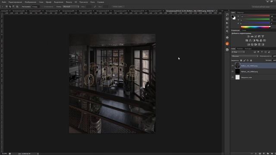Switch to the Стили tab

point(244,31)
